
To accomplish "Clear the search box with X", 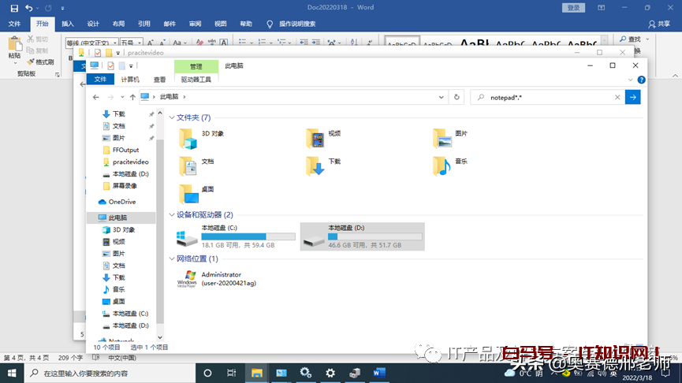I will (x=617, y=97).
